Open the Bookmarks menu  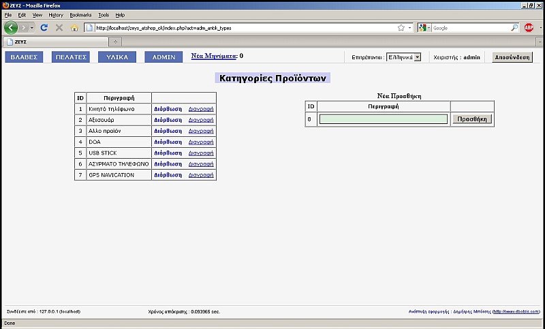pos(80,15)
